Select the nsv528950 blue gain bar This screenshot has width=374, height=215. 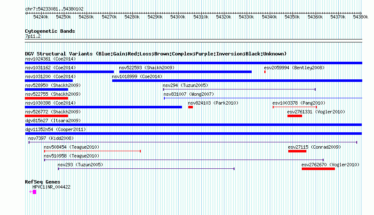coord(47,89)
